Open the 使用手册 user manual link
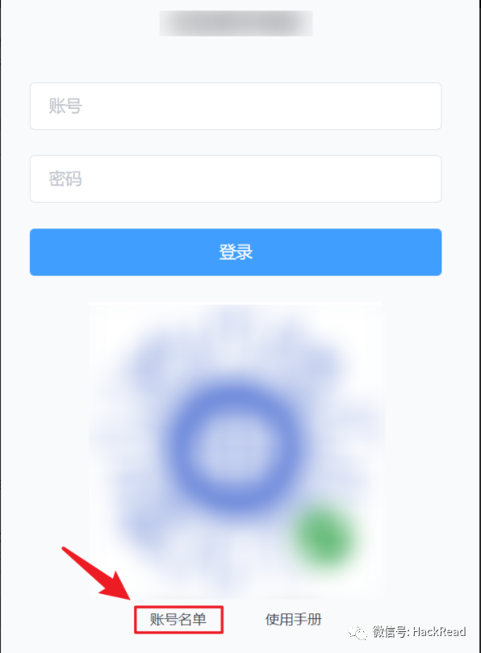 tap(293, 620)
